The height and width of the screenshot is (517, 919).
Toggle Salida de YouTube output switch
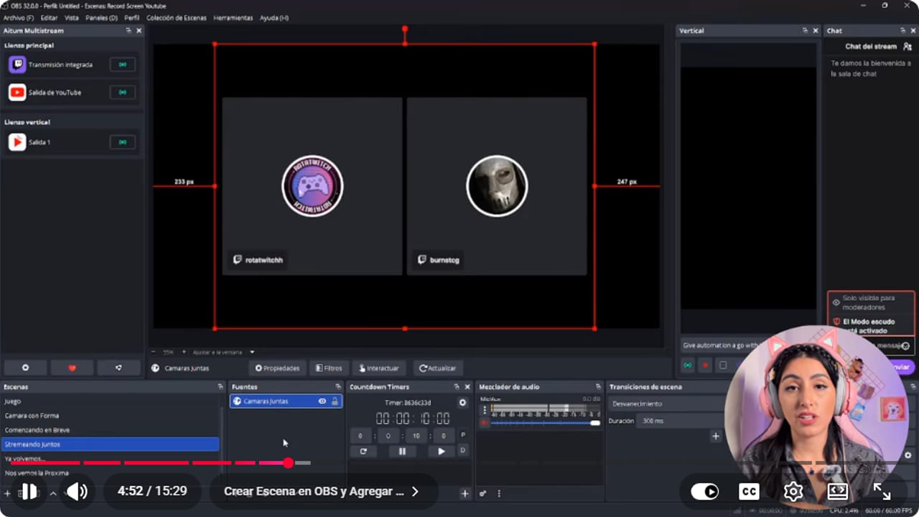[x=123, y=93]
